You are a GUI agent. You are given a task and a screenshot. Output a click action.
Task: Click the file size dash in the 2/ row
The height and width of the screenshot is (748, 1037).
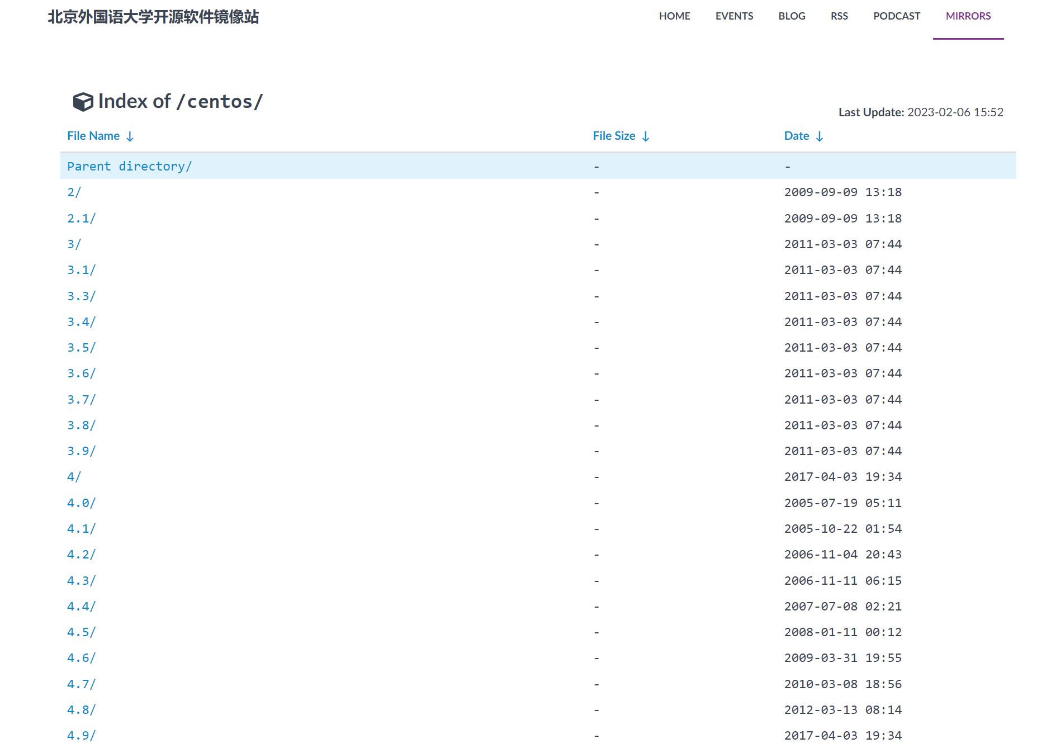pyautogui.click(x=596, y=193)
